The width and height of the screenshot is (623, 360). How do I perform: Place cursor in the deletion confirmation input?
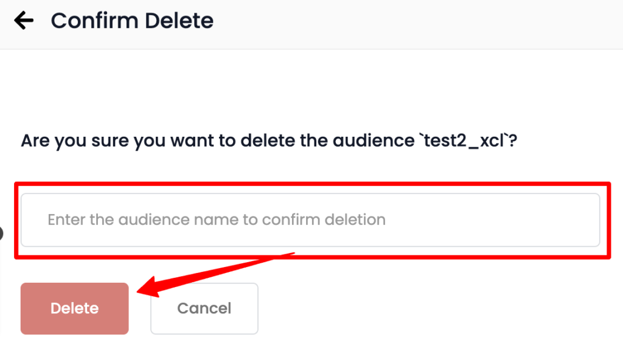coord(310,220)
